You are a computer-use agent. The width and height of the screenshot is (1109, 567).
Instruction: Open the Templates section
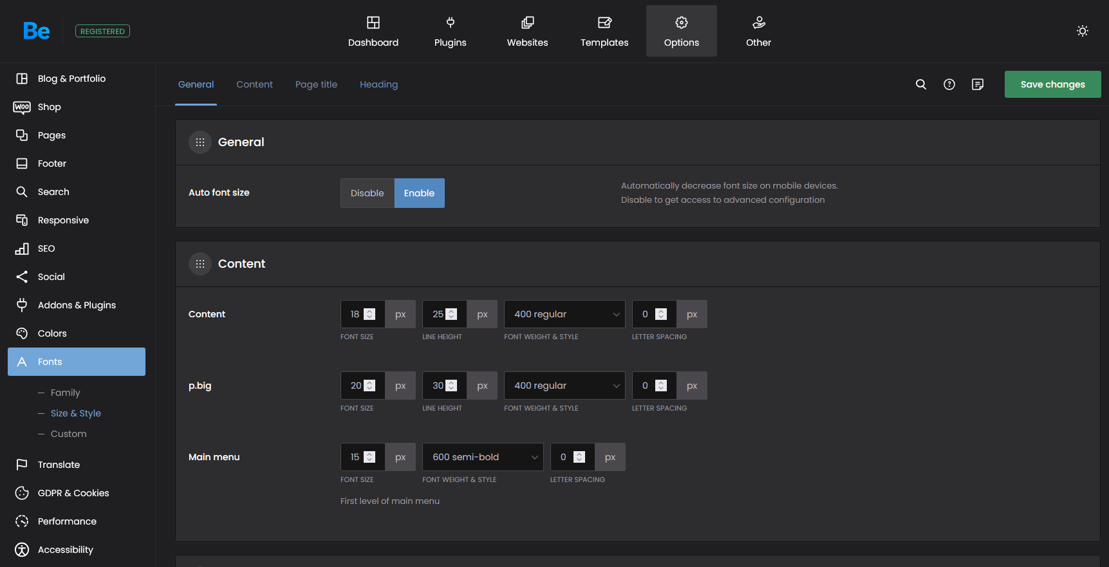(x=604, y=31)
